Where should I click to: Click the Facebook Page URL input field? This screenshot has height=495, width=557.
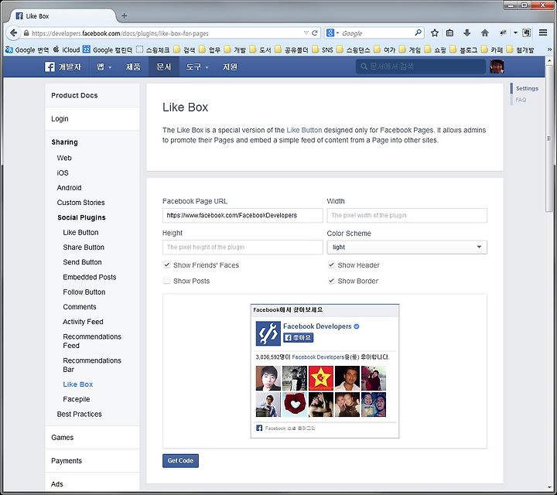pos(243,215)
